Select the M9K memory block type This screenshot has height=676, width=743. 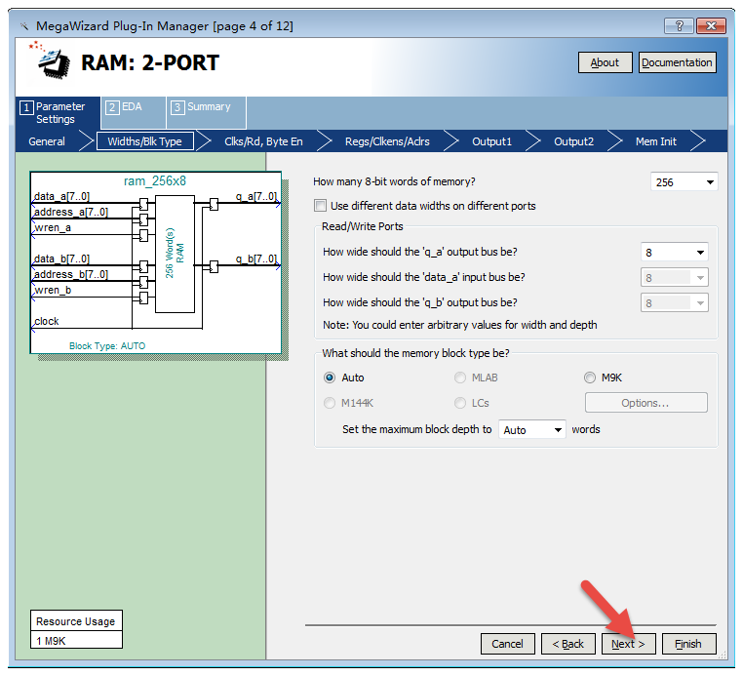590,378
